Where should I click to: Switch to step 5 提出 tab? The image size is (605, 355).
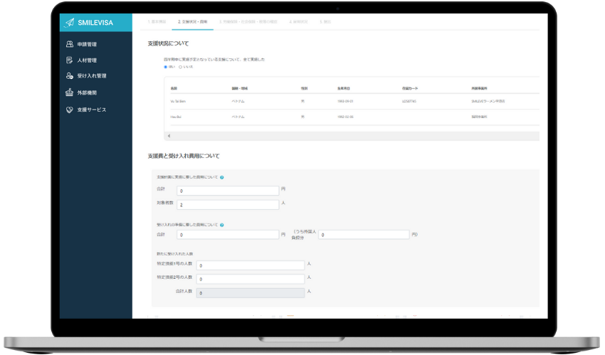coord(325,21)
